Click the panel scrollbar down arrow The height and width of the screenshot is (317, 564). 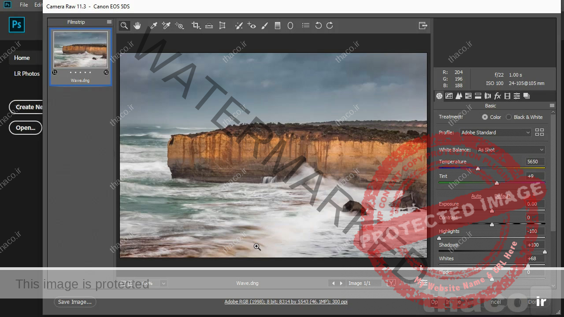[553, 286]
